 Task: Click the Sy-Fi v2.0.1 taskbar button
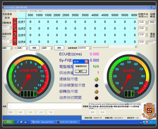coord(68,122)
